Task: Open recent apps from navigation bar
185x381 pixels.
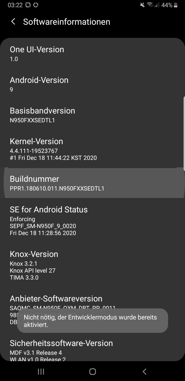Action: [x=41, y=371]
